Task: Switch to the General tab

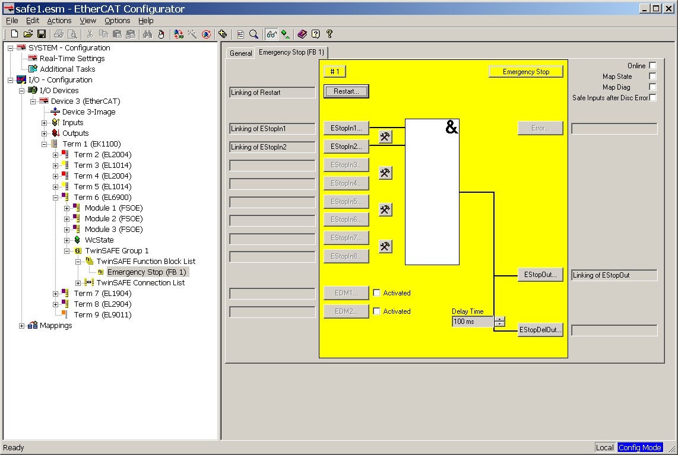Action: pos(240,53)
